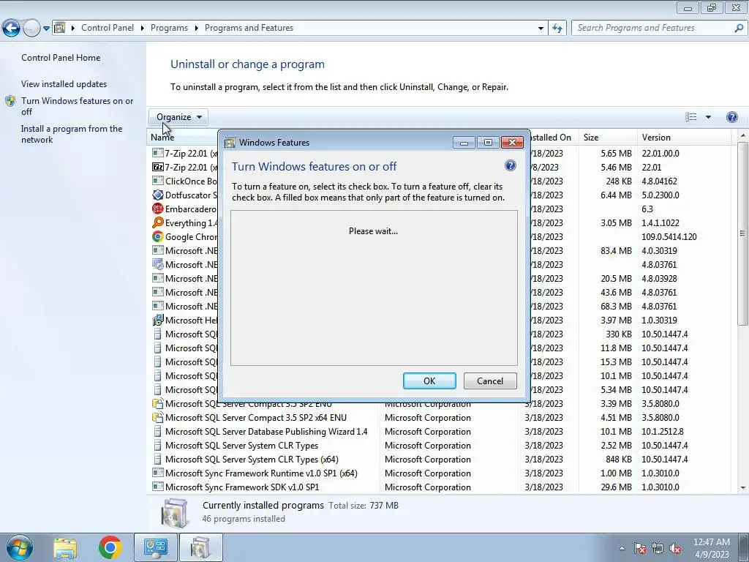Click the shield icon beside Windows features link
The width and height of the screenshot is (749, 562).
tap(10, 101)
